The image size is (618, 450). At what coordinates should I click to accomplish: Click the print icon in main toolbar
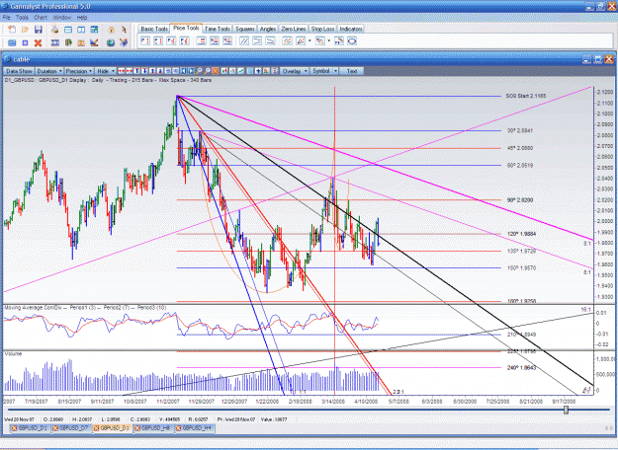pyautogui.click(x=54, y=30)
